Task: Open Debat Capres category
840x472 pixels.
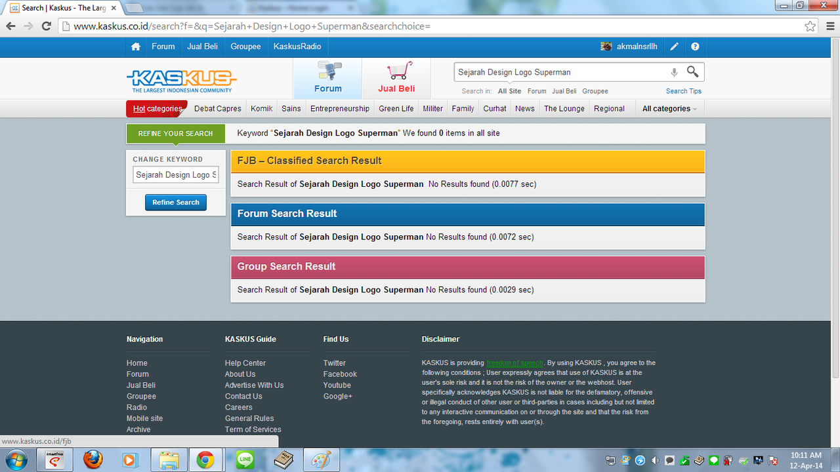Action: [218, 109]
